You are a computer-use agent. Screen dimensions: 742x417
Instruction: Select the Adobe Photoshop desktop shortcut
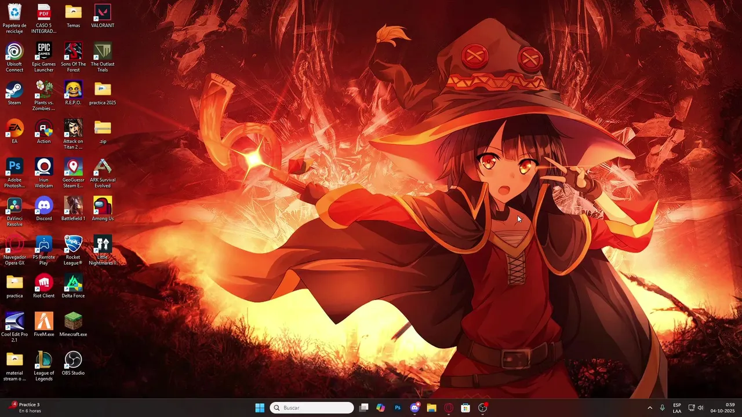point(14,173)
